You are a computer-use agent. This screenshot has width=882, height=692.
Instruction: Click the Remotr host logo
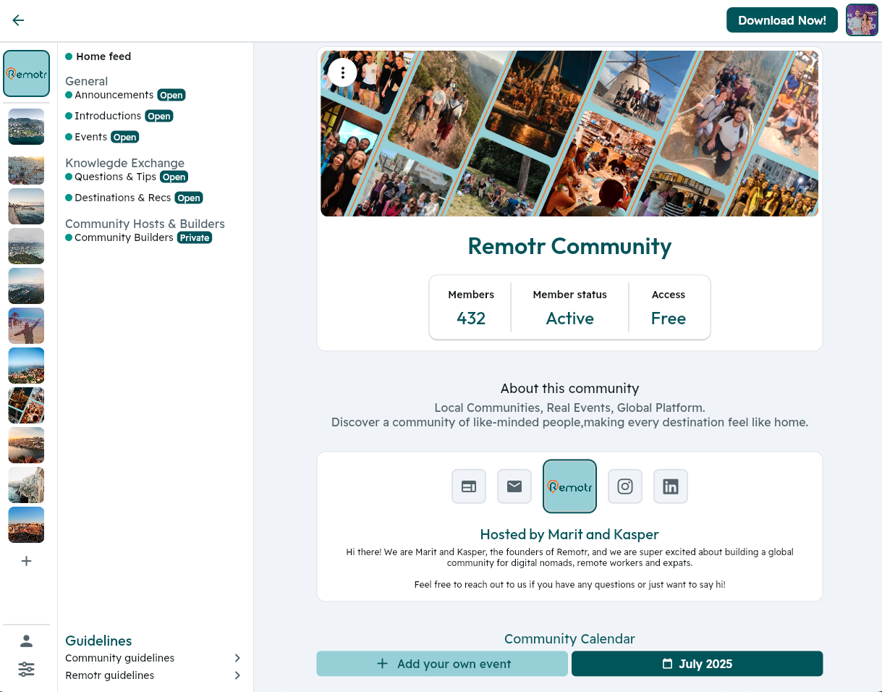click(570, 486)
